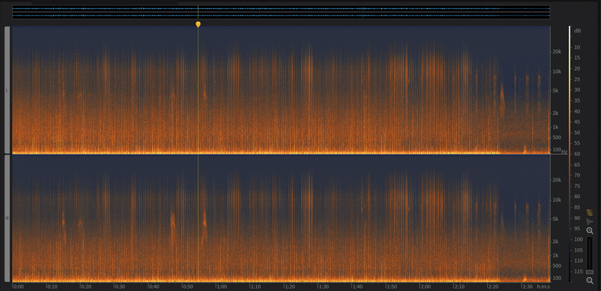Click the zoom in magnifier icon
The width and height of the screenshot is (601, 291).
590,231
